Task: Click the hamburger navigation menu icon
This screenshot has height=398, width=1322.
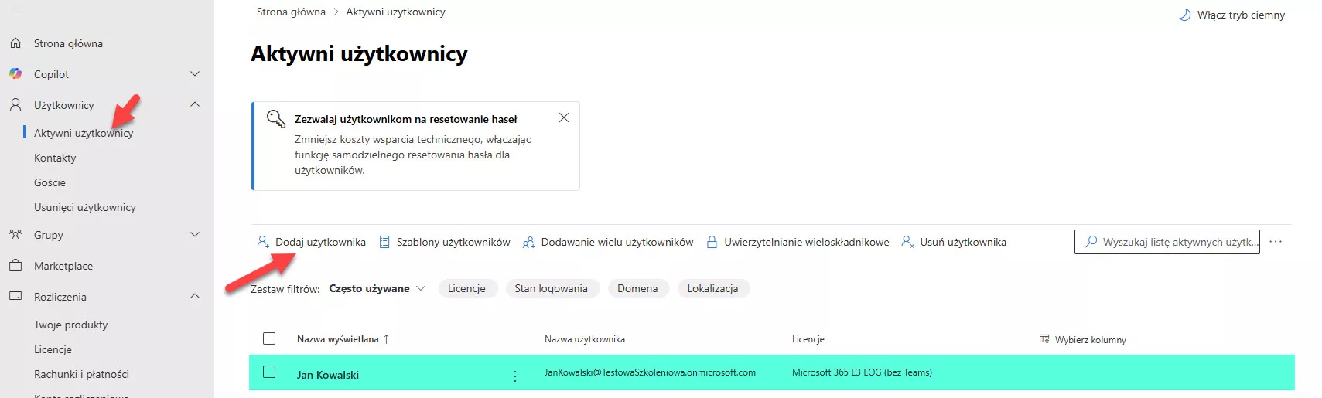Action: tap(15, 12)
